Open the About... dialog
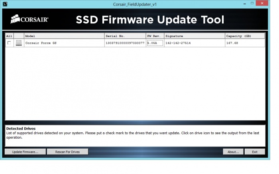This screenshot has height=174, width=279. (x=233, y=152)
